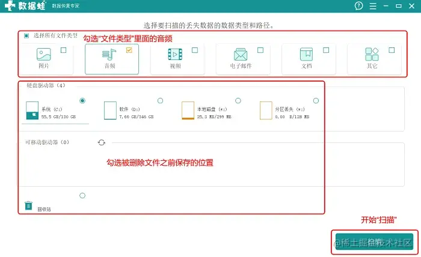This screenshot has height=257, width=421.
Task: Check the 视频 file type checkbox
Action: (195, 50)
